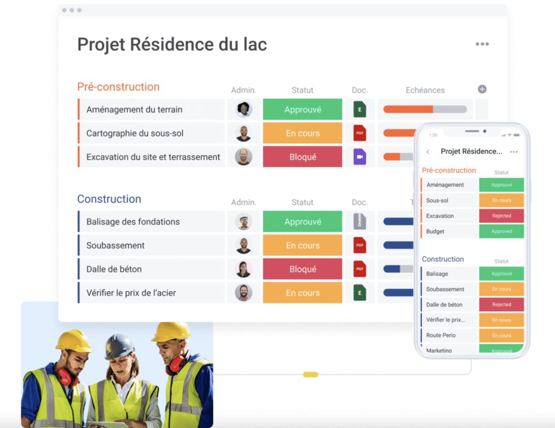Click En cours status for Soubassement

coord(302,245)
